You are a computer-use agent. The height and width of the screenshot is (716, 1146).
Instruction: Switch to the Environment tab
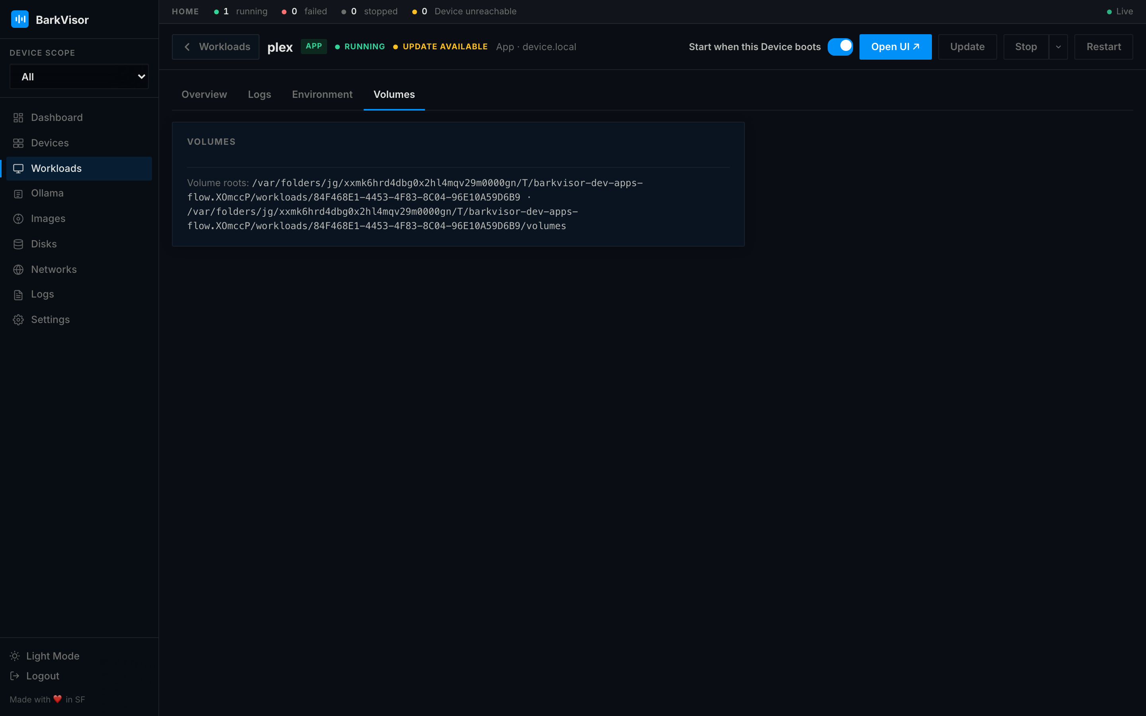322,94
